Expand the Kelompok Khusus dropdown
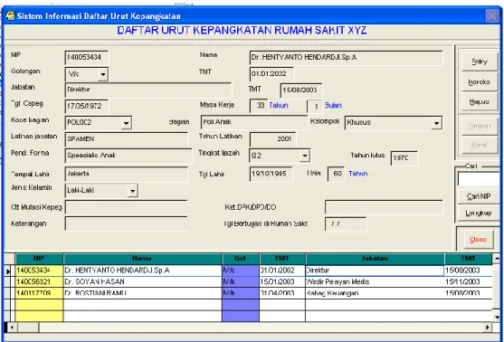 pyautogui.click(x=436, y=123)
